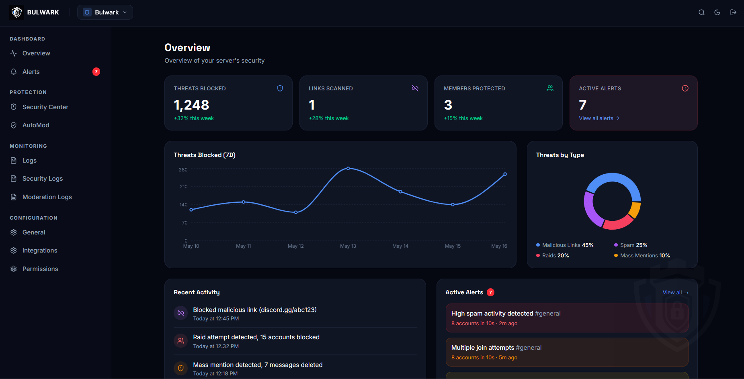Click the Security Center shield icon
This screenshot has width=744, height=379.
[14, 107]
